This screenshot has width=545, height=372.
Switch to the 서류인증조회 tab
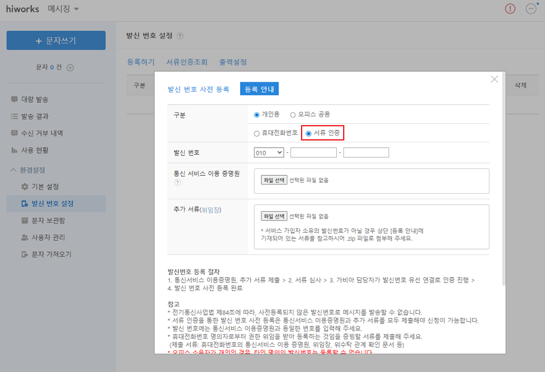[x=186, y=62]
